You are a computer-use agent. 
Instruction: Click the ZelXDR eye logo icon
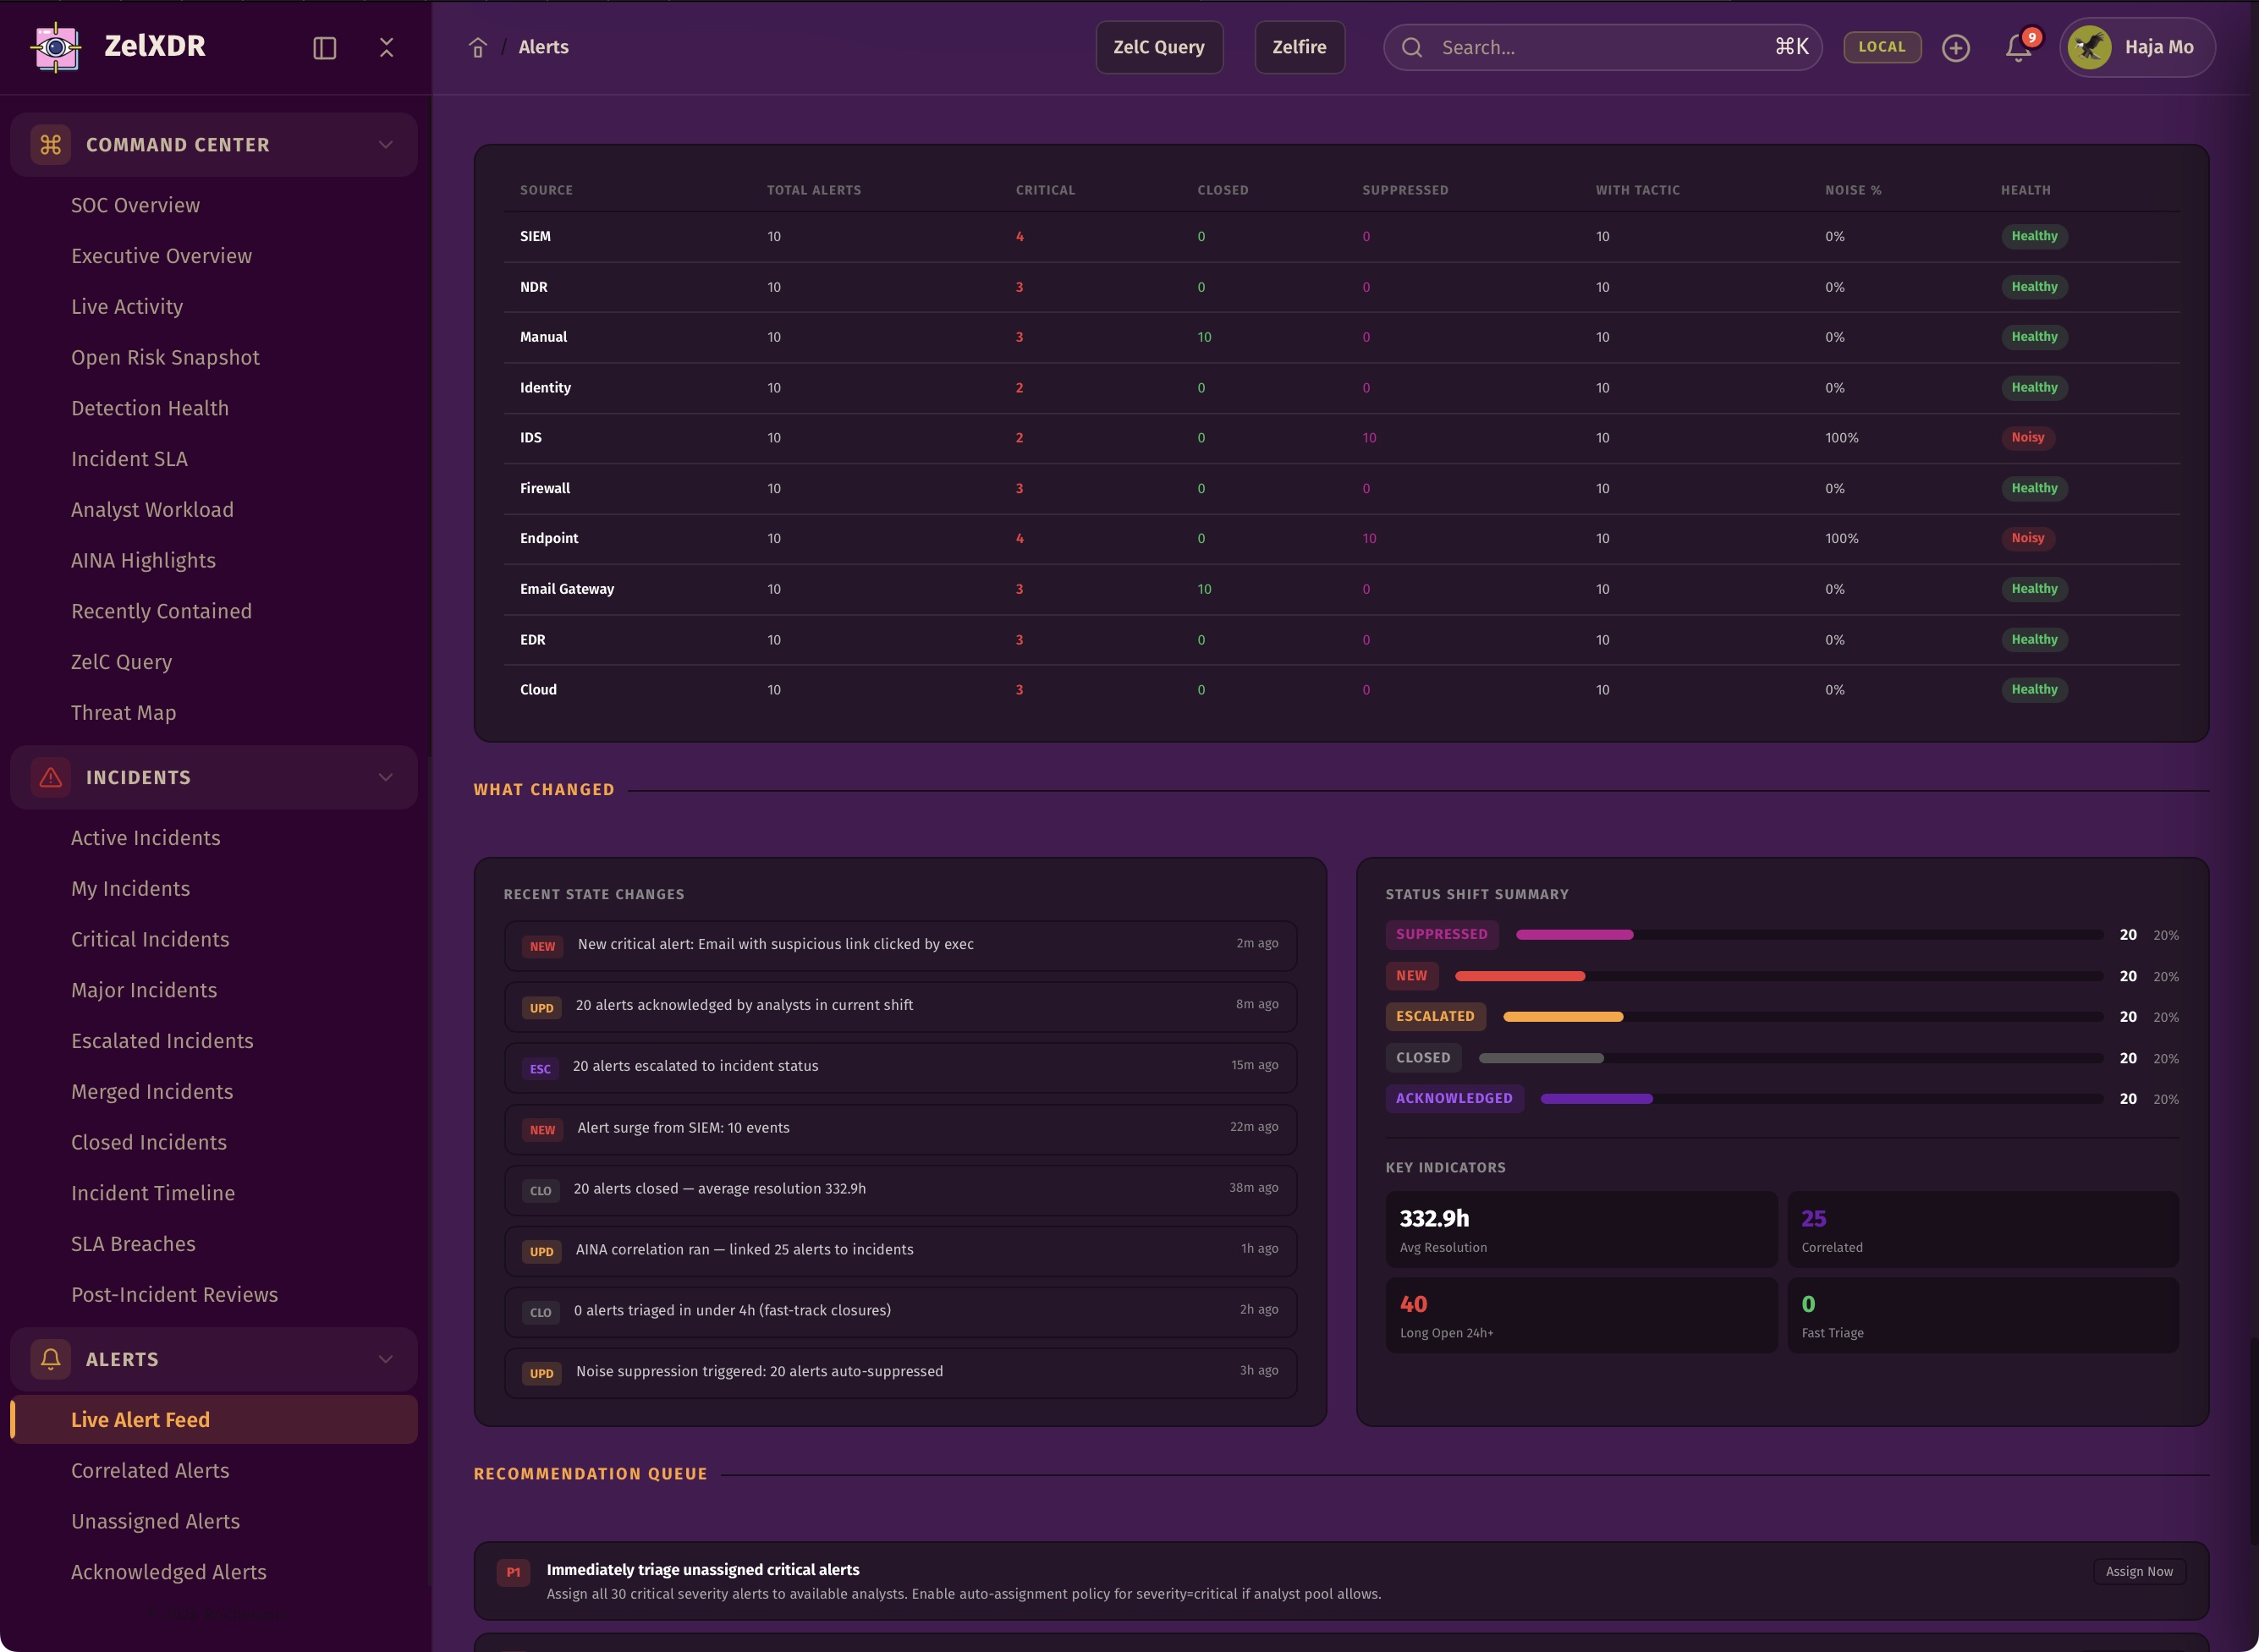point(56,47)
